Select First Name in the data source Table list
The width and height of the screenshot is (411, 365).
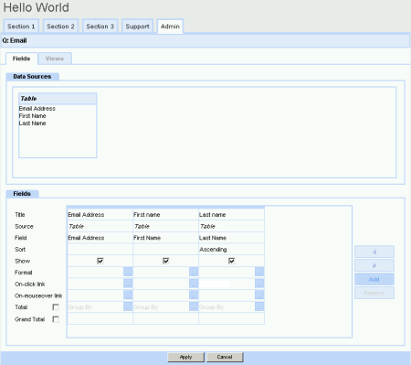click(x=32, y=116)
